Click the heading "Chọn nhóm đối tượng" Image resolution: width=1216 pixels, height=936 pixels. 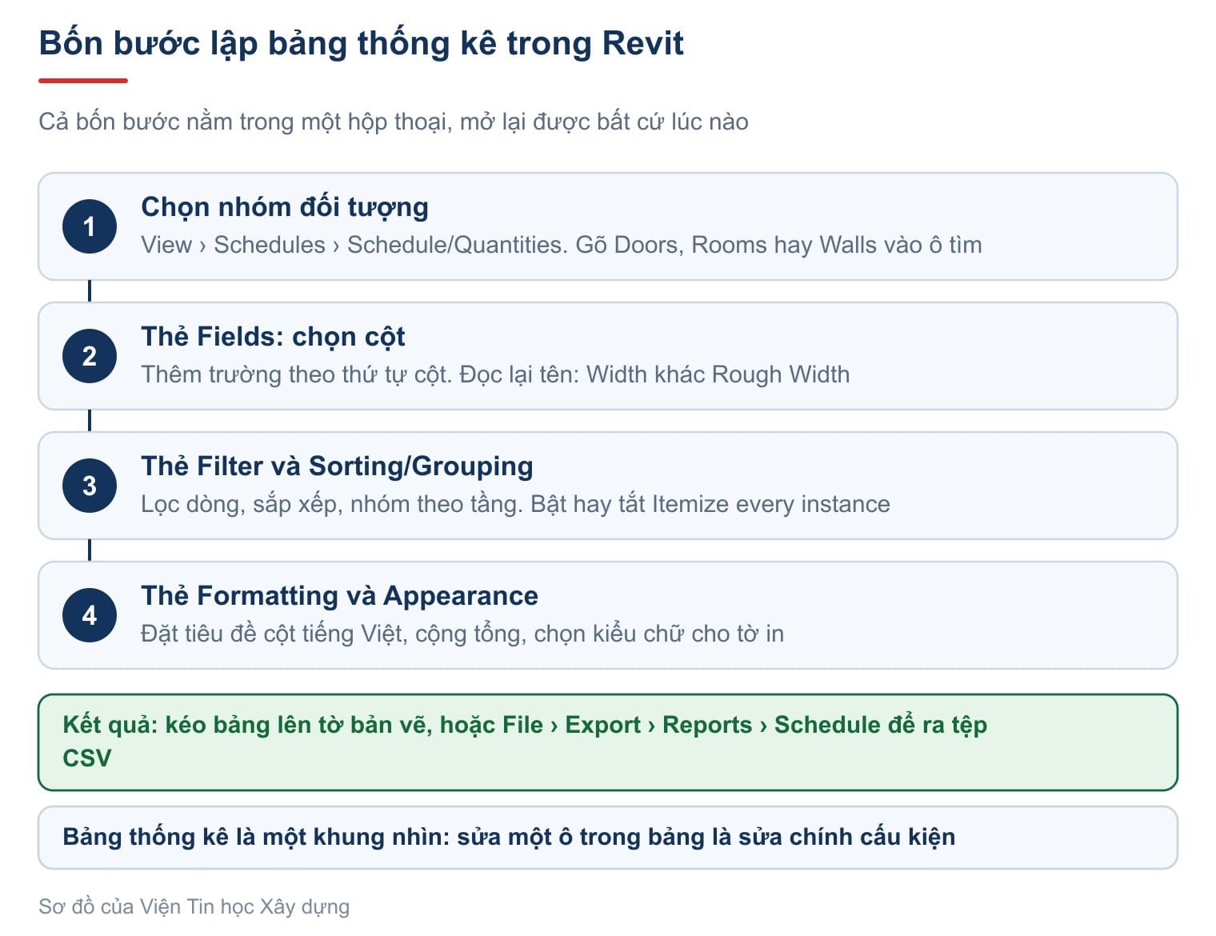tap(285, 207)
